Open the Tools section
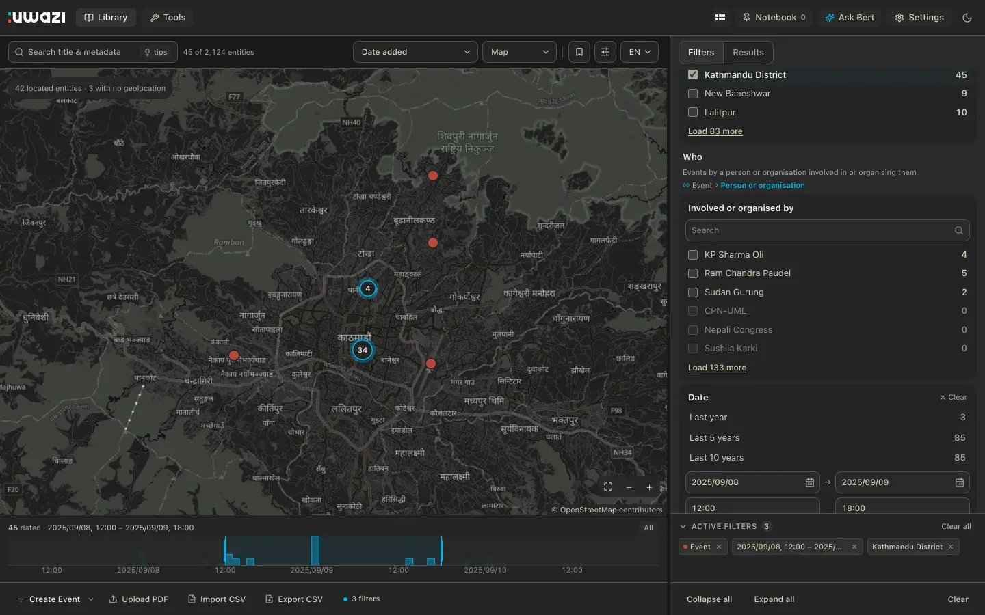985x615 pixels. (x=168, y=18)
